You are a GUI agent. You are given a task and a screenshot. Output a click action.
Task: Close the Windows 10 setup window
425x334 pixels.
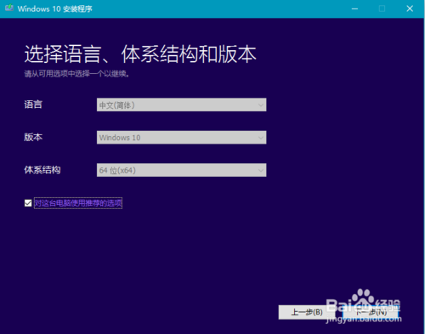[x=410, y=8]
